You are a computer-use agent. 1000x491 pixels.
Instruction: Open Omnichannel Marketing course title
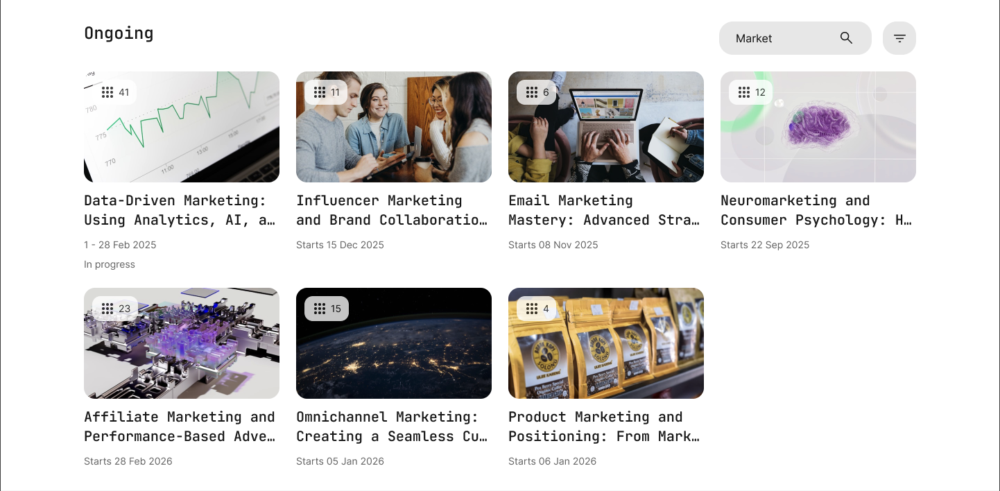coord(393,427)
